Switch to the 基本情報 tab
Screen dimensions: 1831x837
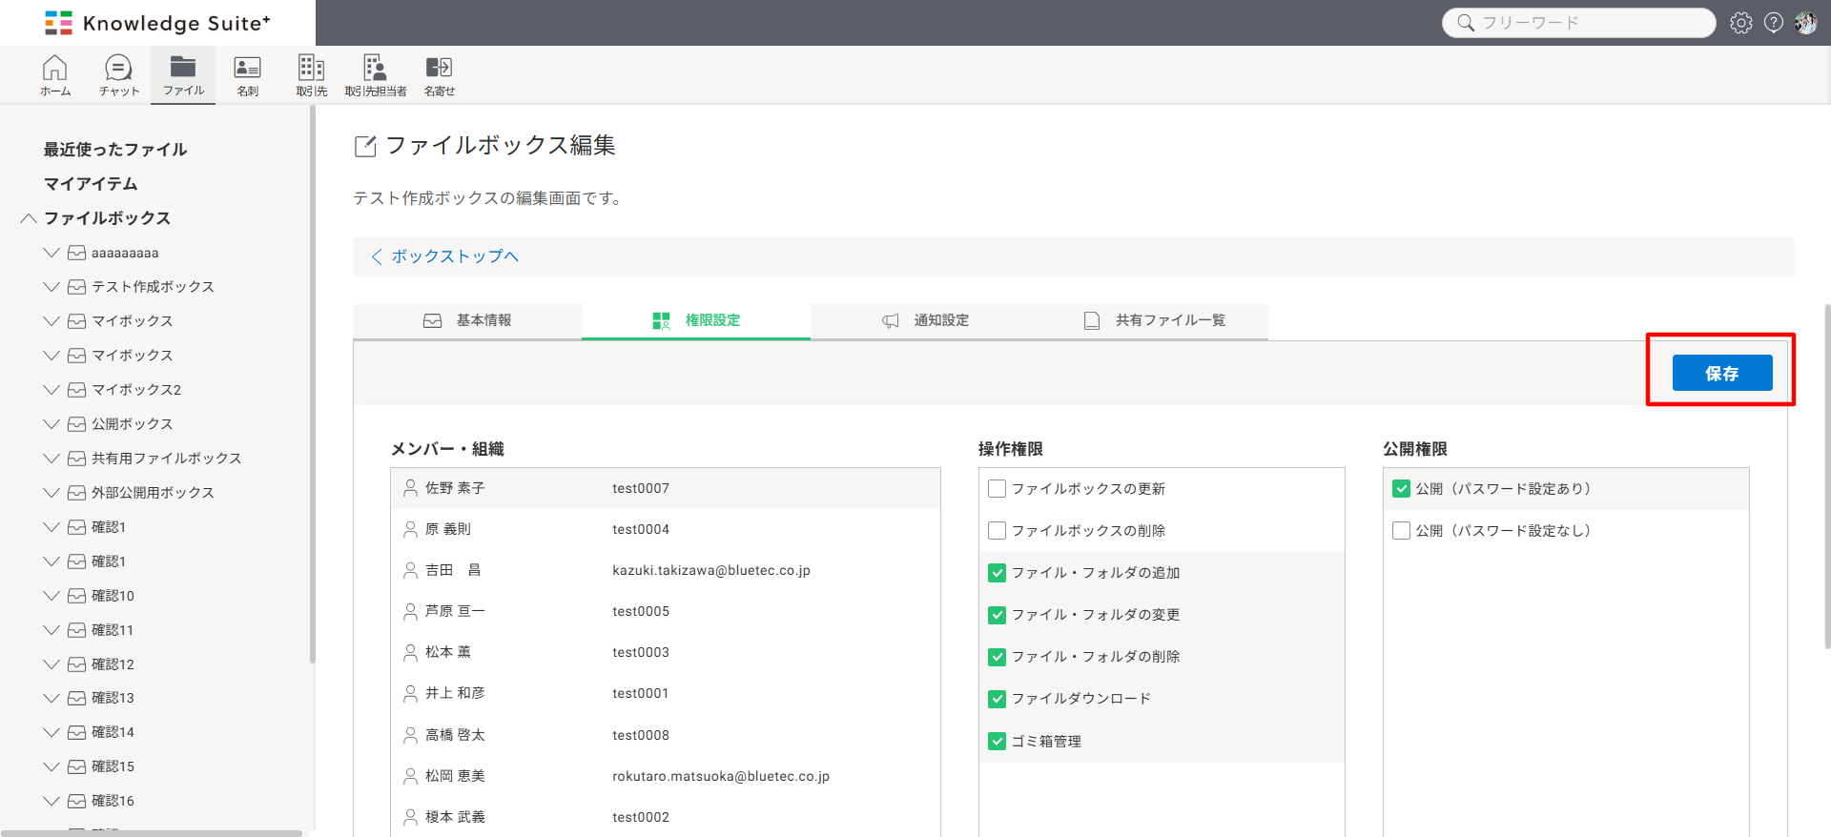(467, 321)
